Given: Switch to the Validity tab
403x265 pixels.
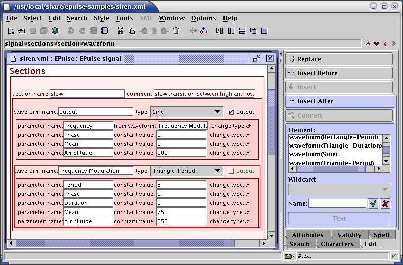Looking at the screenshot, I should (349, 235).
